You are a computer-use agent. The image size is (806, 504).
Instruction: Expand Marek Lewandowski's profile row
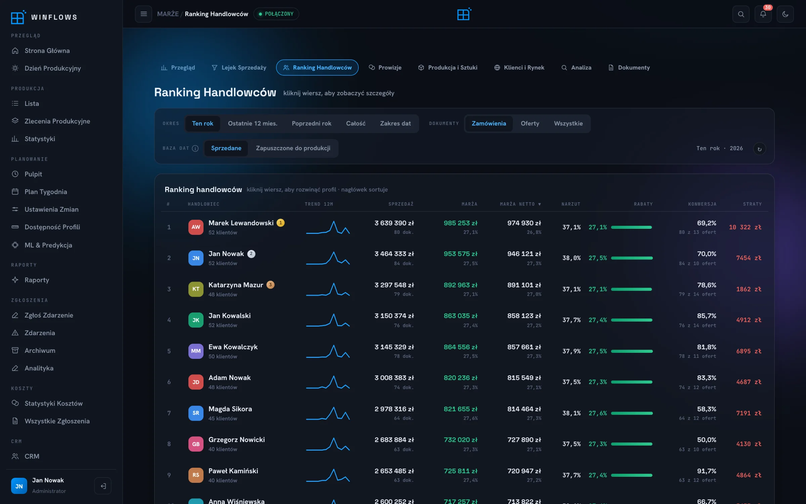pyautogui.click(x=464, y=227)
